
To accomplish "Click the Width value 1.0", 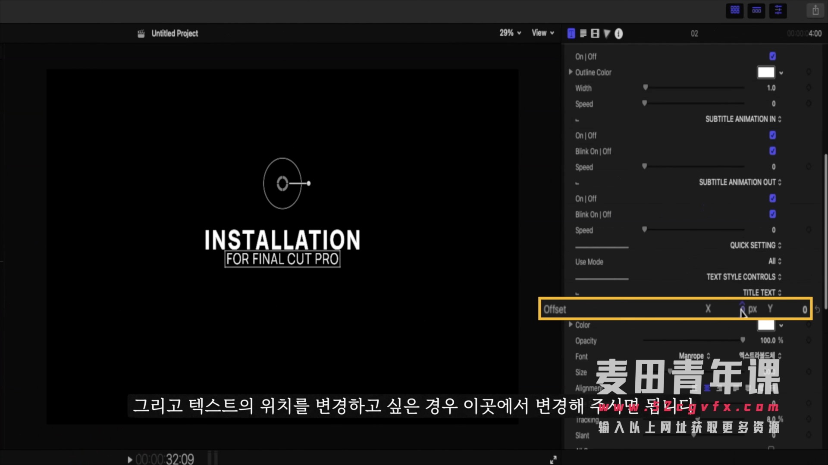I will click(x=771, y=88).
